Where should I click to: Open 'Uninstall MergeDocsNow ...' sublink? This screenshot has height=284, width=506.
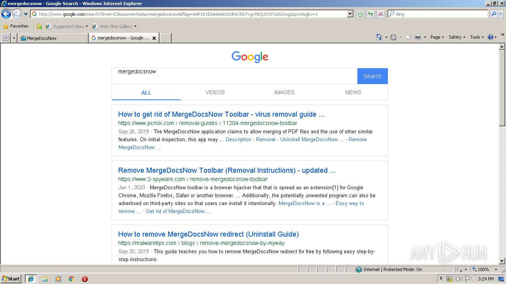312,139
